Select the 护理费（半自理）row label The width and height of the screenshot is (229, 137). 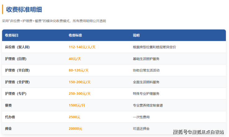(17, 71)
